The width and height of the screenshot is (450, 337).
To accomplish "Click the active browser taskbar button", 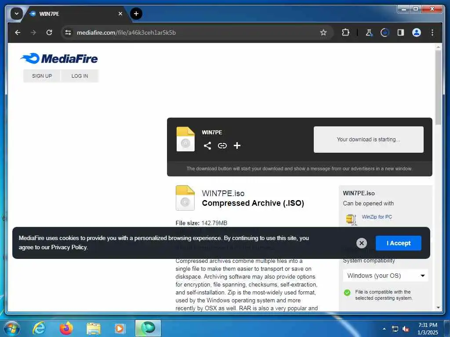I will pyautogui.click(x=148, y=328).
